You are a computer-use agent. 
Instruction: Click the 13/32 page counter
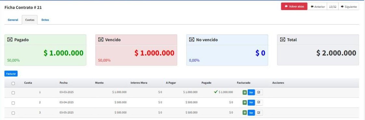click(x=332, y=6)
